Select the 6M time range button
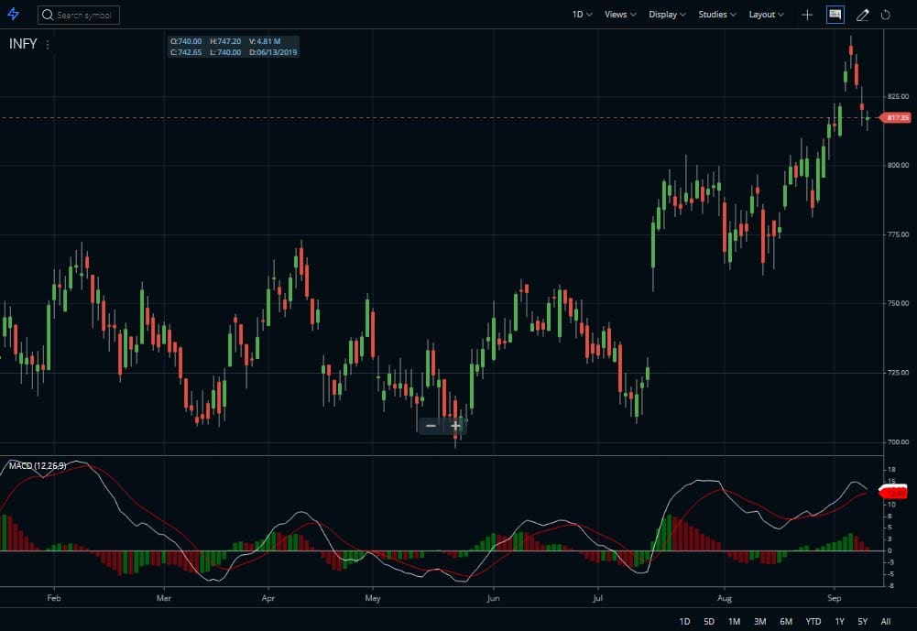The image size is (917, 631). 786,621
